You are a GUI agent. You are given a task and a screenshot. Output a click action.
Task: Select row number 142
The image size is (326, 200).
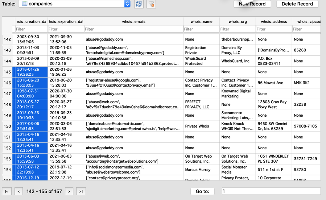click(x=7, y=39)
